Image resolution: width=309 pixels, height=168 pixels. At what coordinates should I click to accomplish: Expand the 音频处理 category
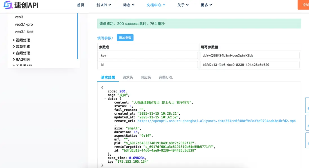[21, 53]
